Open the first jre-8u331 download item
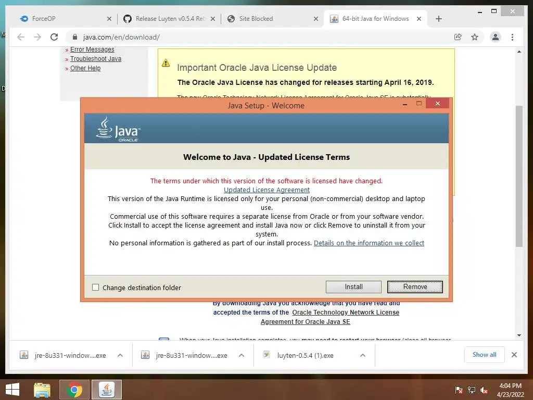Viewport: 533px width, 400px height. 63,355
